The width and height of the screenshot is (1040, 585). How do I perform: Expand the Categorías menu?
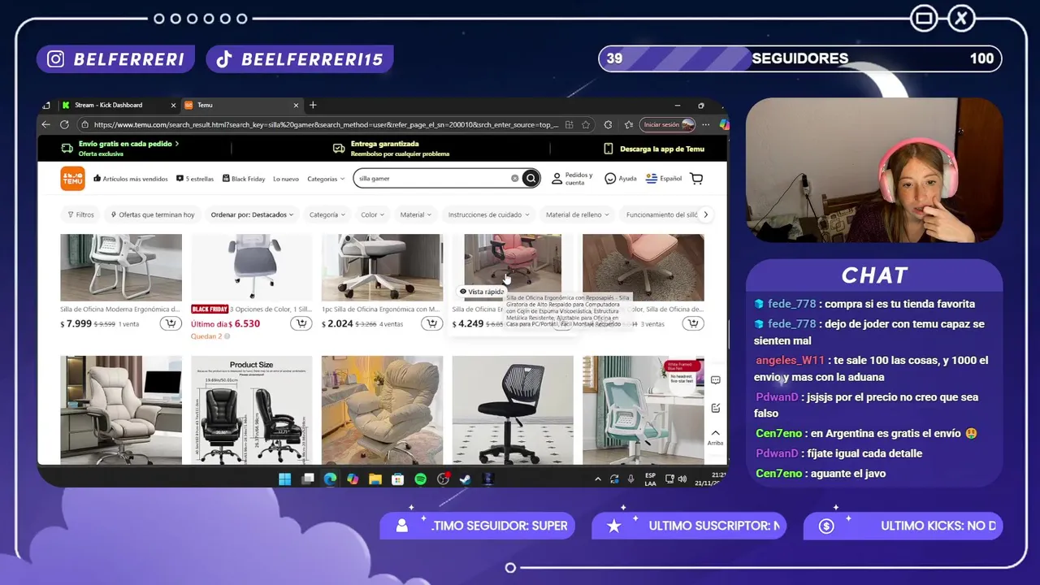pos(326,179)
